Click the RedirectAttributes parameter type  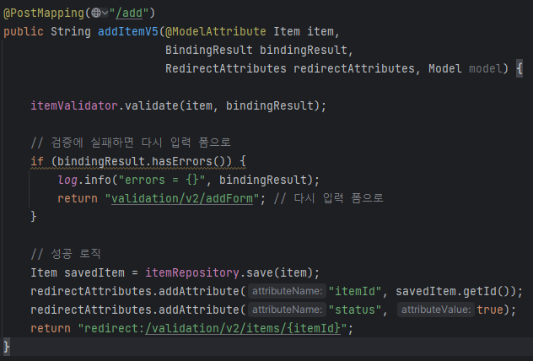pyautogui.click(x=226, y=68)
